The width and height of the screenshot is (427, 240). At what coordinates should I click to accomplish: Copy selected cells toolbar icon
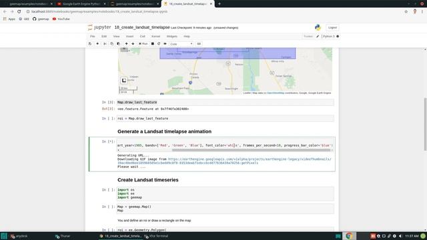tap(111, 44)
